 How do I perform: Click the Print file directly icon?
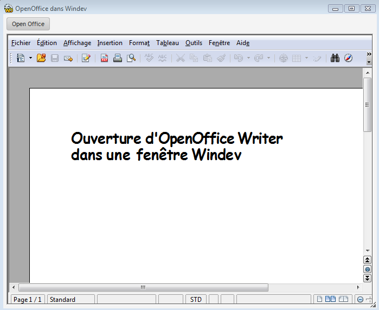[x=117, y=58]
